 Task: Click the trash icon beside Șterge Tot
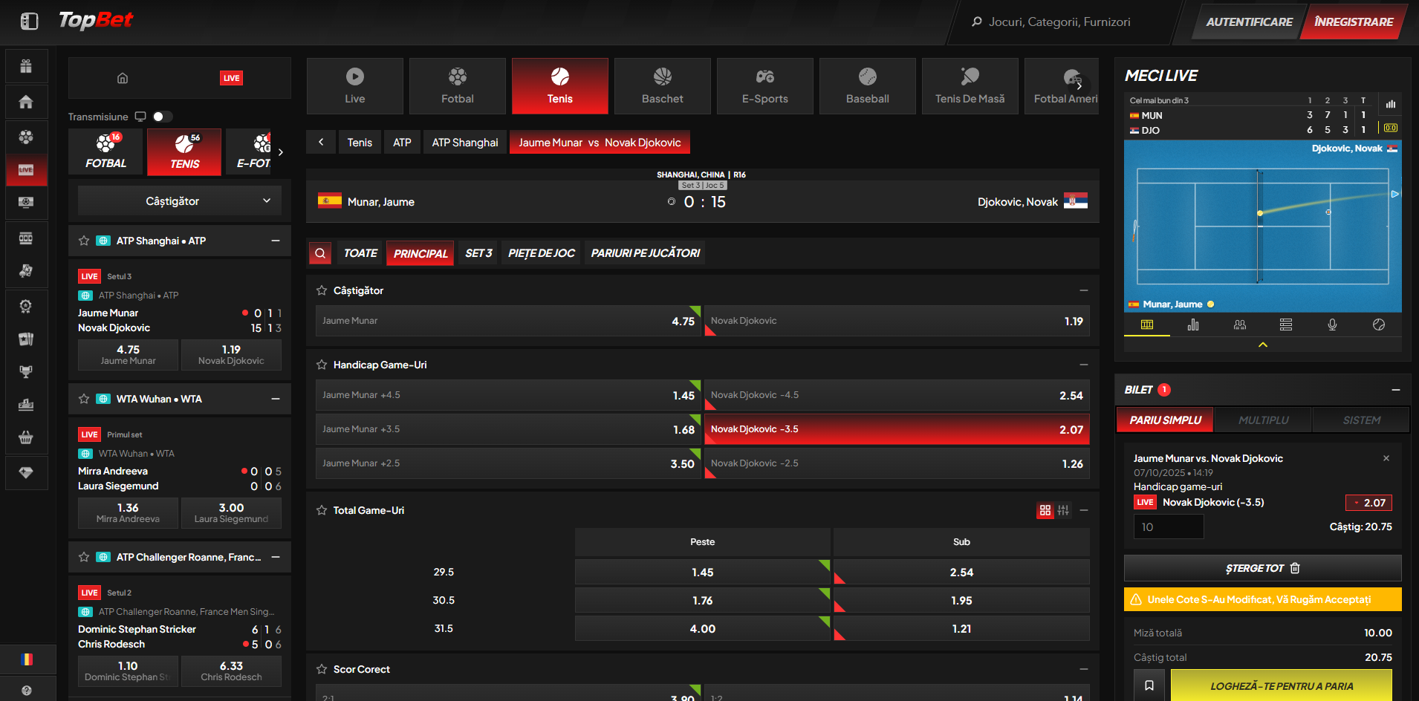(x=1295, y=568)
